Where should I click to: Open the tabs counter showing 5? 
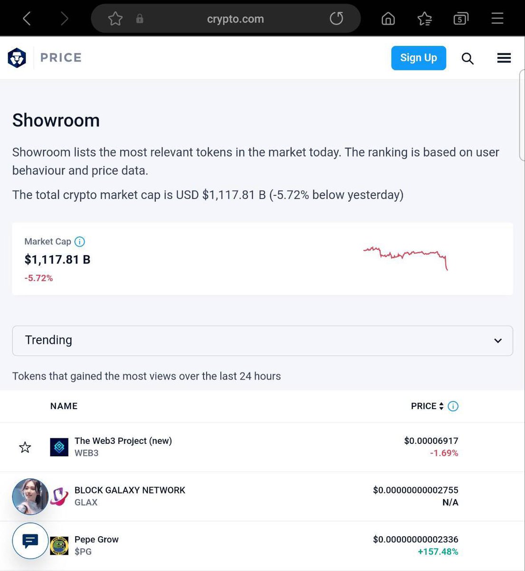pos(460,19)
